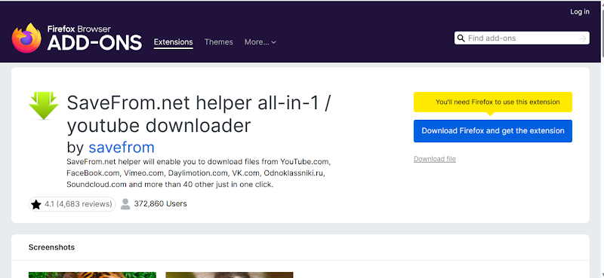
Task: Open the Extensions tab
Action: coord(174,42)
